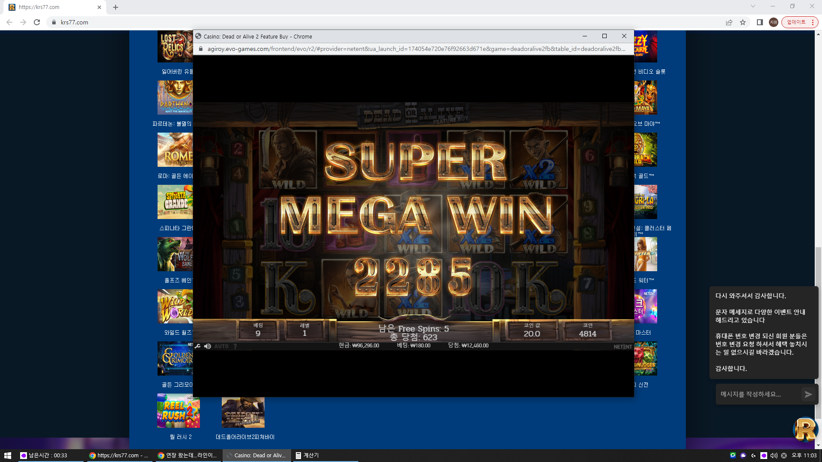
Task: Click the 업데이트 Chrome update button
Action: [x=799, y=22]
